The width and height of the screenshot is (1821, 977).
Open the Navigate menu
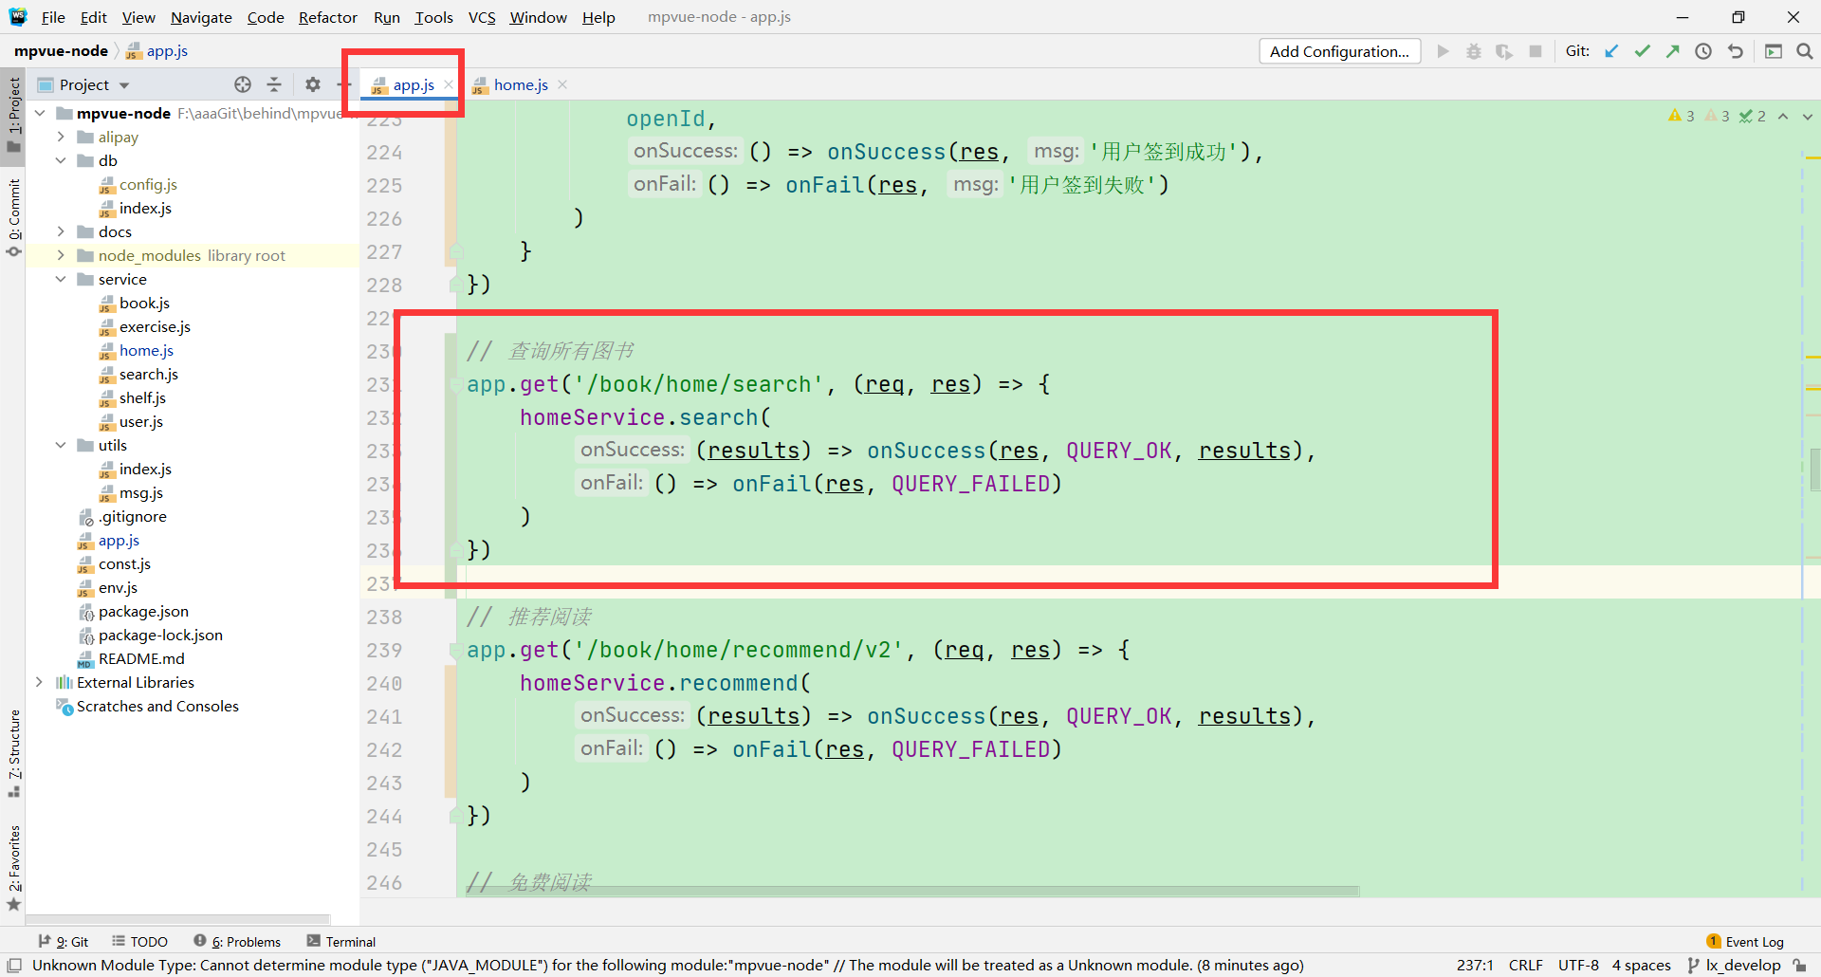[x=201, y=17]
